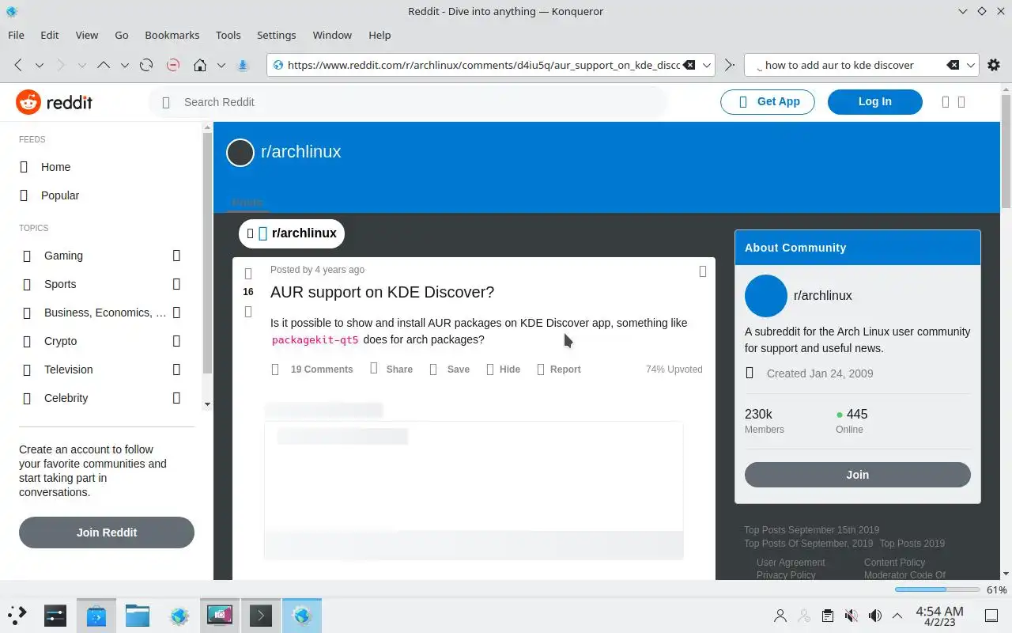Open the KDE application launcher

[17, 615]
